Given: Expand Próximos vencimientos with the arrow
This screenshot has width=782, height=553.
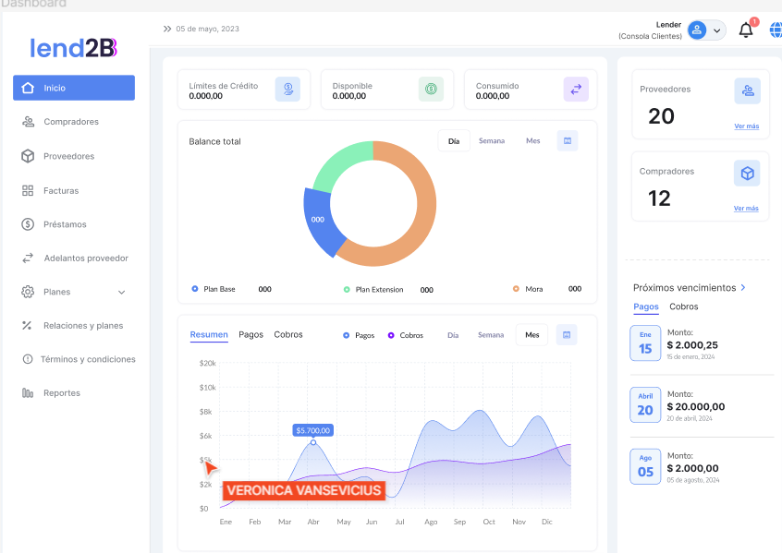Looking at the screenshot, I should pyautogui.click(x=743, y=288).
